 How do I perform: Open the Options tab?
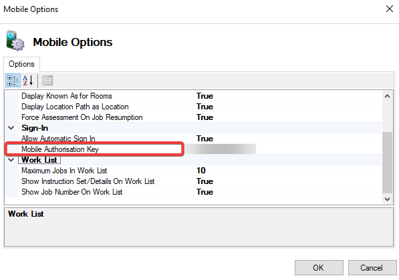[x=21, y=64]
